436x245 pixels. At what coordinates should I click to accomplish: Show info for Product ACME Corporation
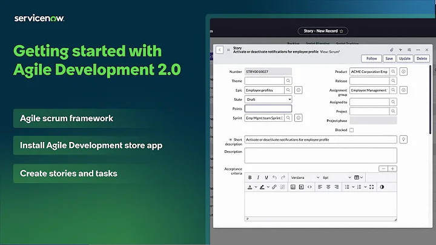[x=403, y=72]
